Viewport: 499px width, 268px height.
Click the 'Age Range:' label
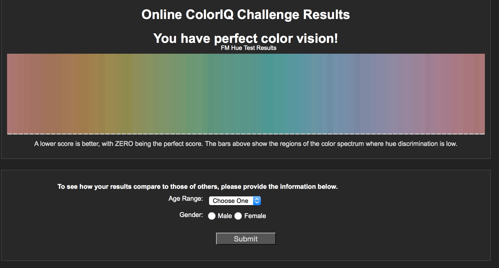tap(186, 199)
